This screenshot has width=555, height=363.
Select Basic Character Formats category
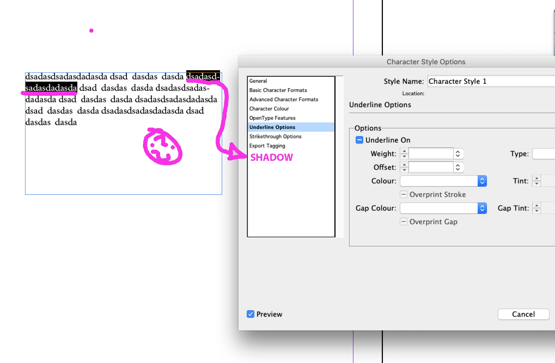click(278, 90)
